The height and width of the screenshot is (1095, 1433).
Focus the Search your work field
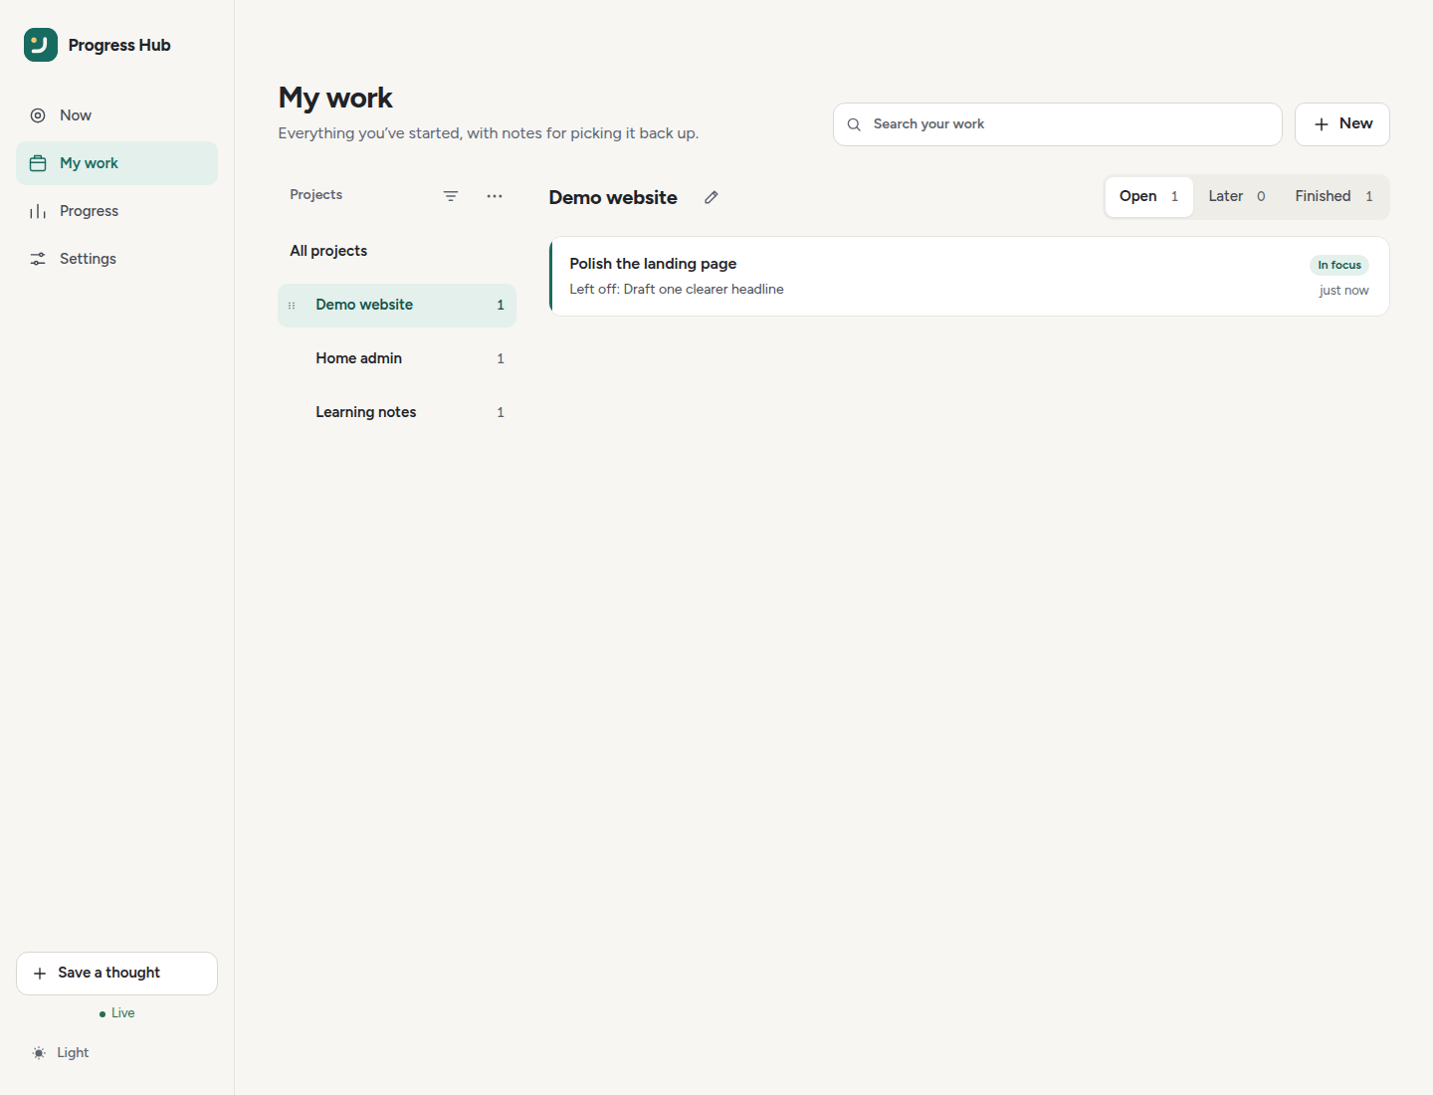click(x=1058, y=124)
